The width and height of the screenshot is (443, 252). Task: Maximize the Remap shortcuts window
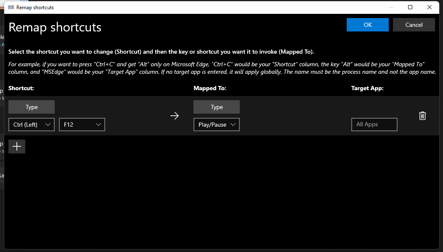pyautogui.click(x=410, y=7)
